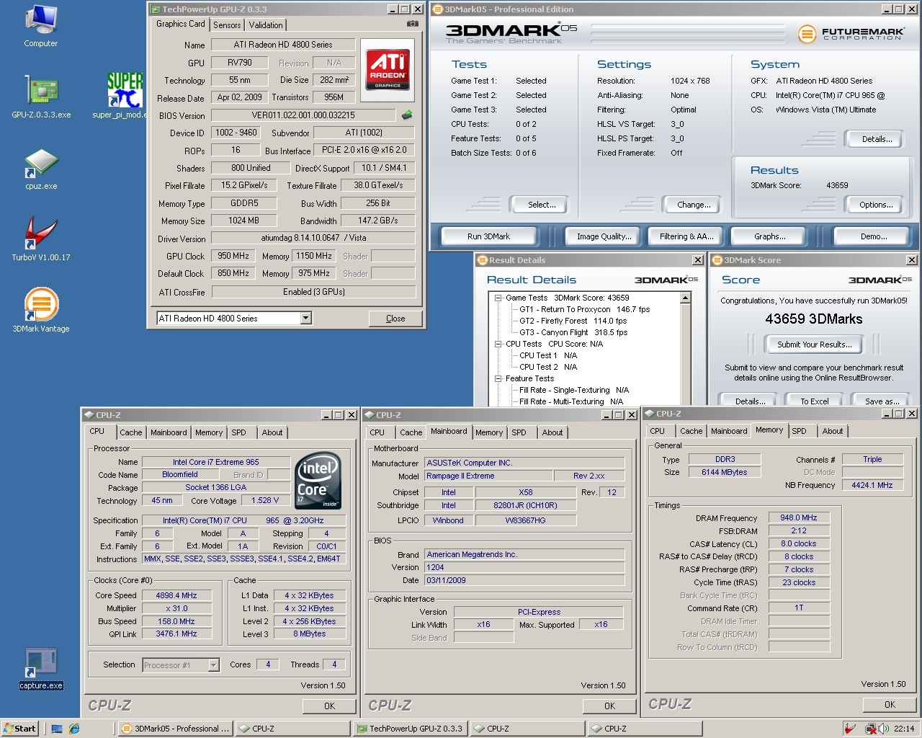Open About tab in Memory CPU-Z window

(833, 431)
